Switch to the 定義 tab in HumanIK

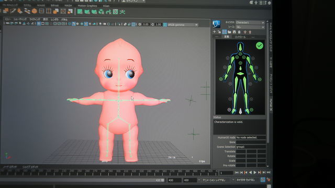point(227,37)
